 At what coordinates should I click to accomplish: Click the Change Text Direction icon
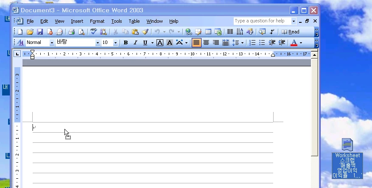tap(240, 32)
